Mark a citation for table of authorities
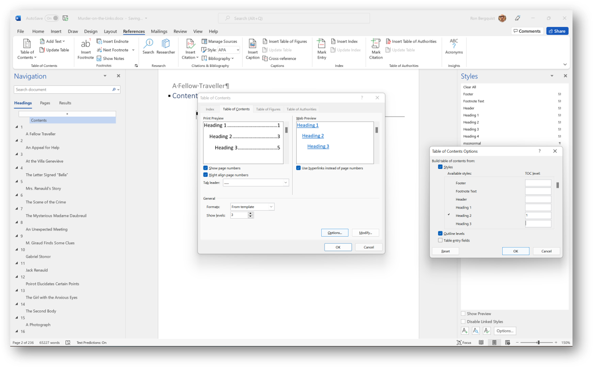Screen dimensions: 593x367 tap(375, 48)
